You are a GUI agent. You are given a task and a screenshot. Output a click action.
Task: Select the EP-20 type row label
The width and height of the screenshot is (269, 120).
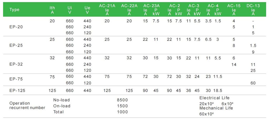click(16, 27)
